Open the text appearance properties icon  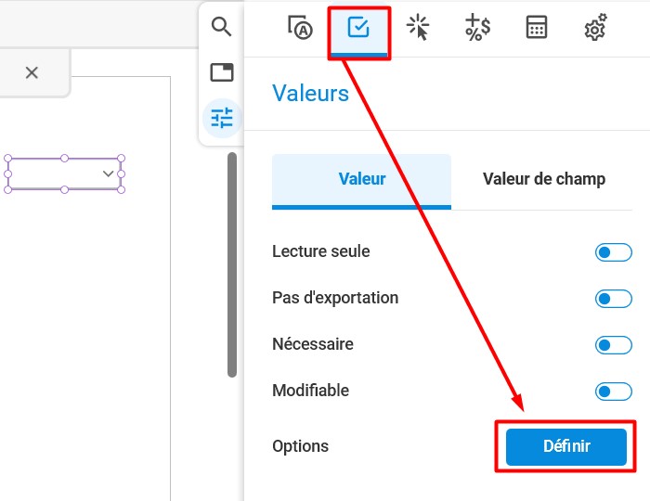point(300,27)
